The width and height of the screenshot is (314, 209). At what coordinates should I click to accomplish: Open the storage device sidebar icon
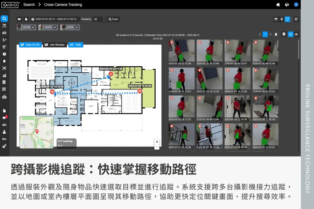pyautogui.click(x=4, y=125)
